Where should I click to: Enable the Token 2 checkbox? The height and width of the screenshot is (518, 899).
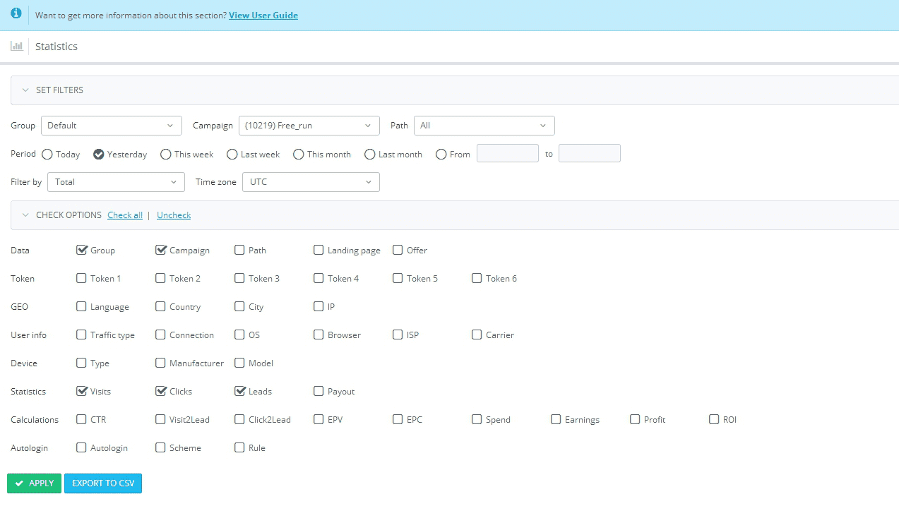tap(160, 278)
